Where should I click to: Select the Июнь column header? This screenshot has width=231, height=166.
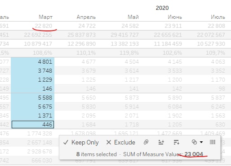tap(175, 17)
